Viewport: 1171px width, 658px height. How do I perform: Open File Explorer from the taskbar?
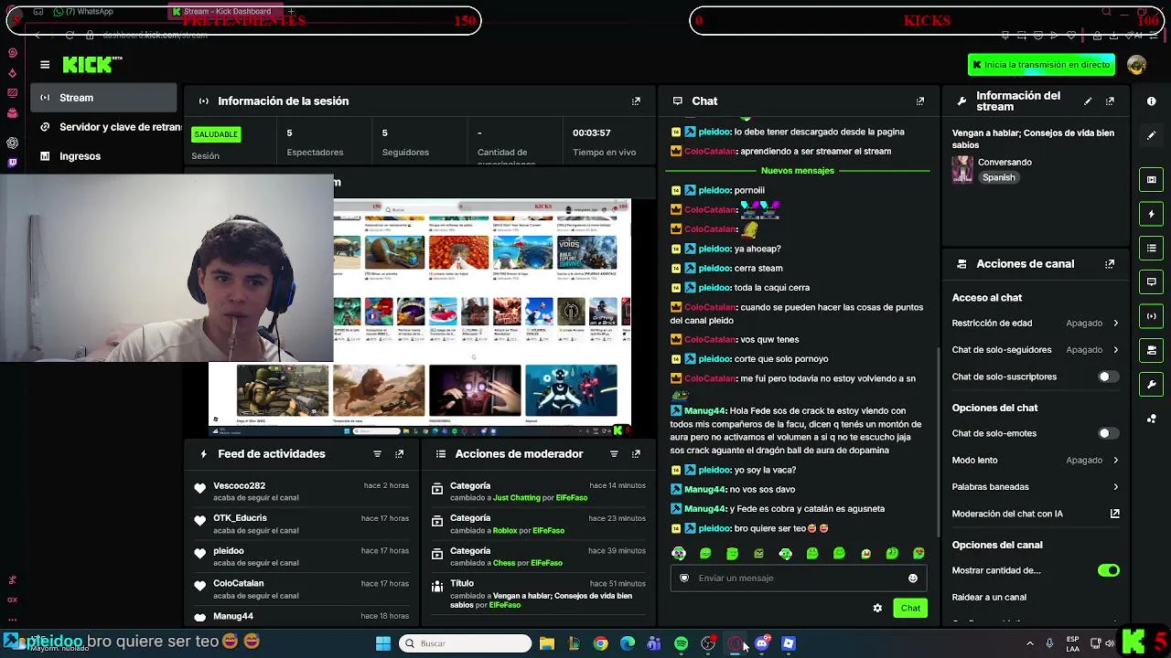(x=546, y=644)
